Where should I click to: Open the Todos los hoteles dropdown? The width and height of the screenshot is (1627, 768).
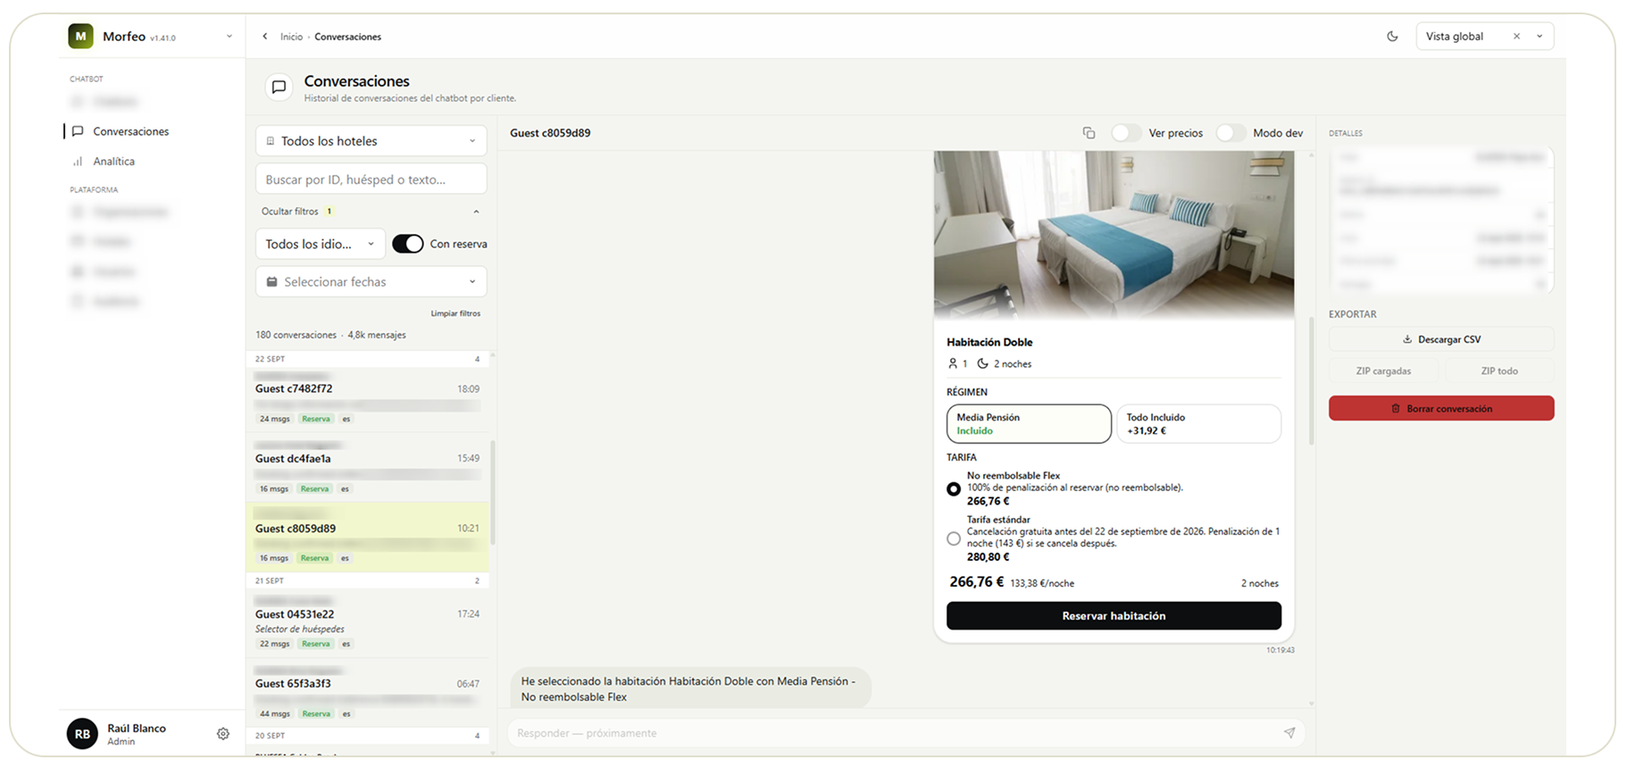(371, 141)
